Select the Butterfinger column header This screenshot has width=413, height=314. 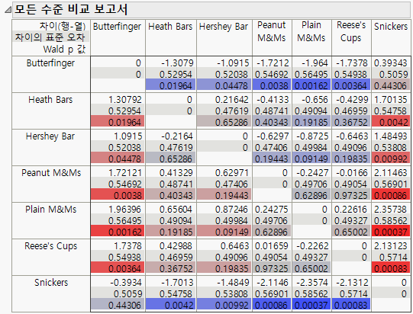coord(118,27)
